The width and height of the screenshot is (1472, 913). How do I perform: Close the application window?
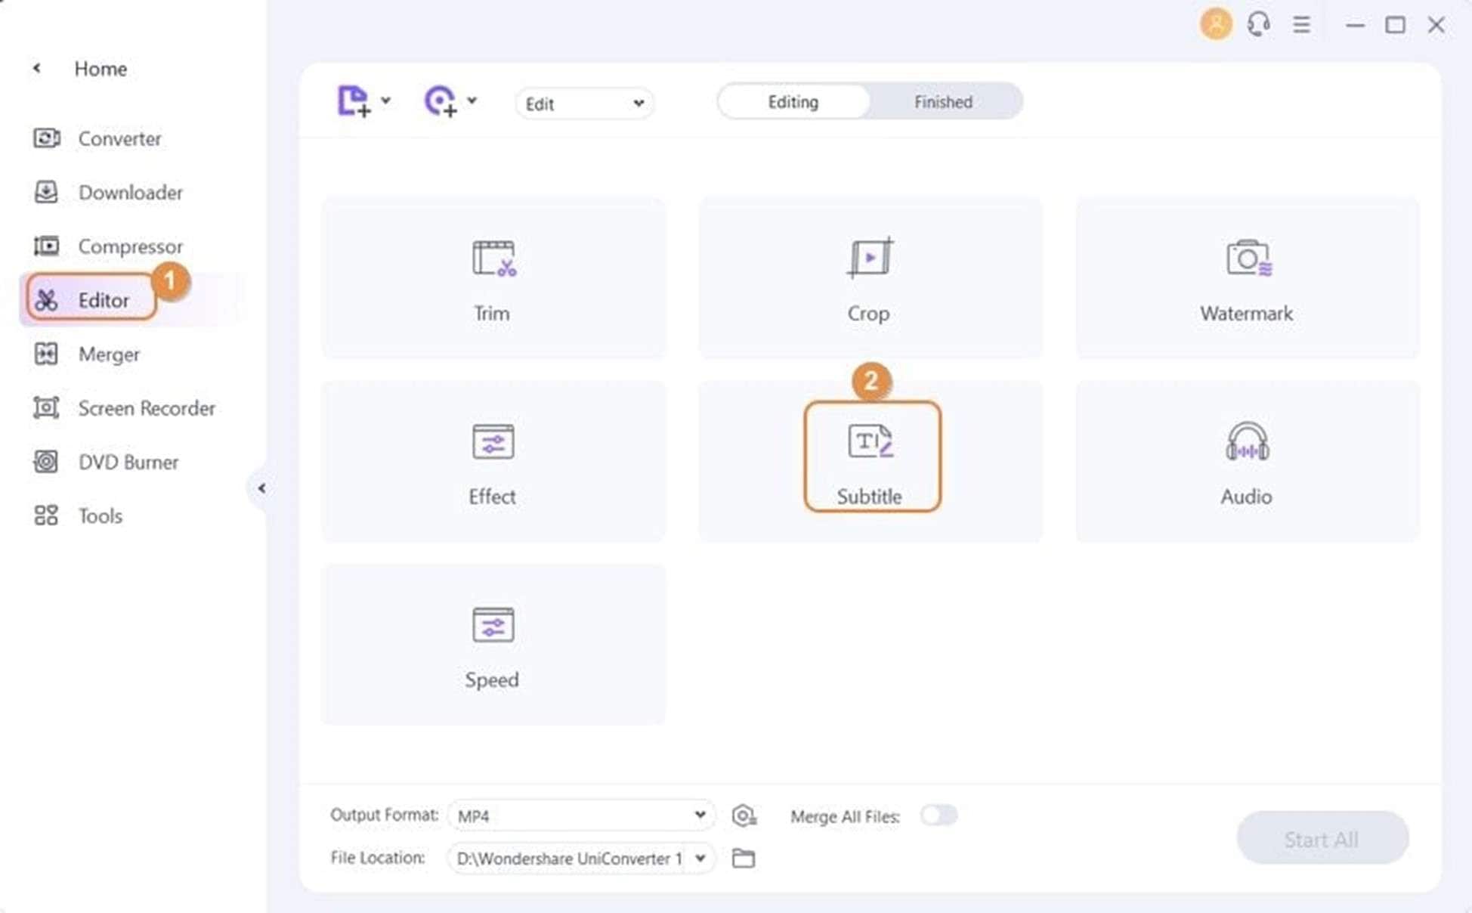[x=1436, y=25]
